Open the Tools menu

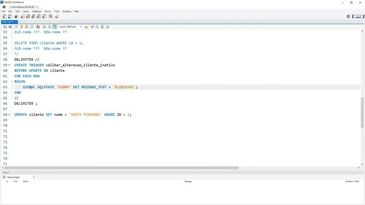(x=57, y=11)
